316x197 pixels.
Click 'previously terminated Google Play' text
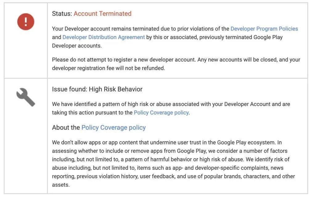coord(241,37)
